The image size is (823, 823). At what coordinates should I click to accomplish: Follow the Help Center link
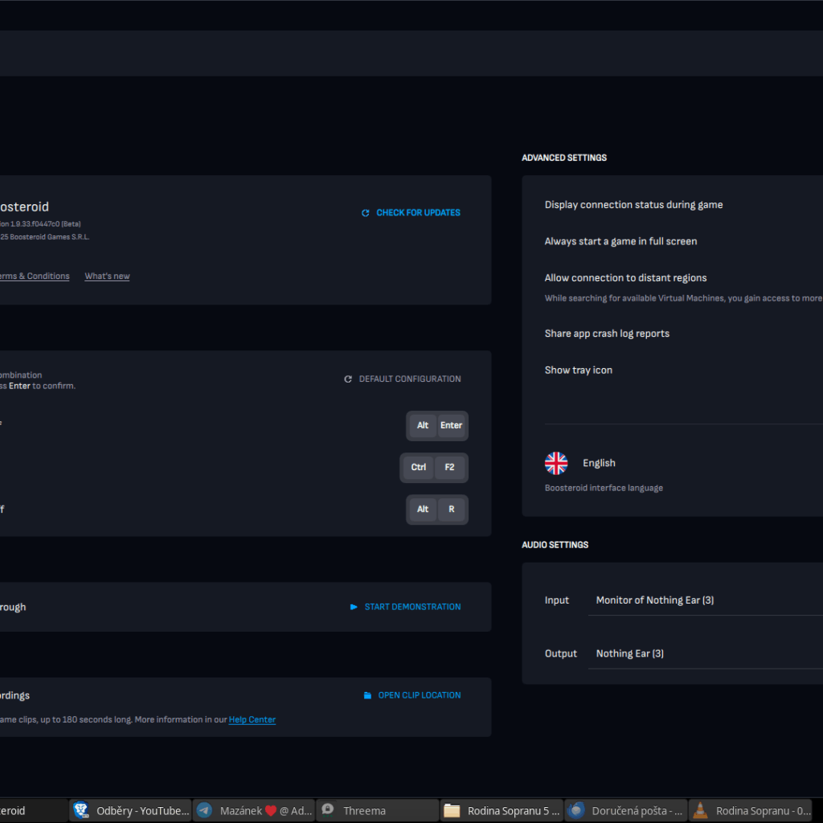pos(252,720)
